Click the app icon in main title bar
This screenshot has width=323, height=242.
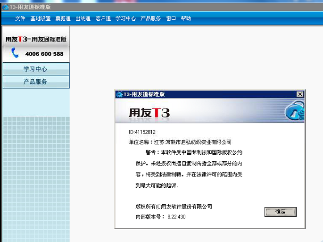pos(6,7)
